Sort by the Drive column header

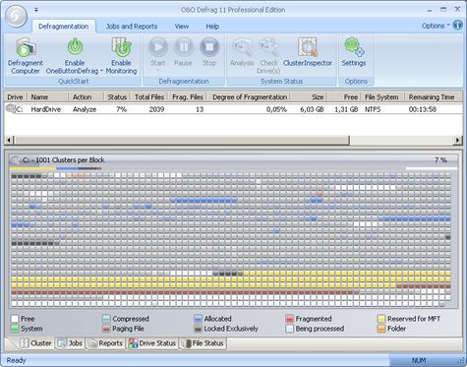(x=16, y=97)
